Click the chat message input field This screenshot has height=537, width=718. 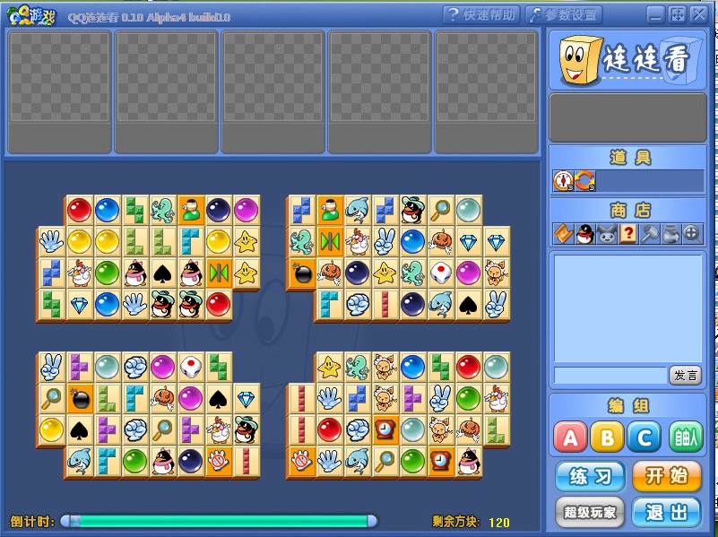click(x=610, y=376)
